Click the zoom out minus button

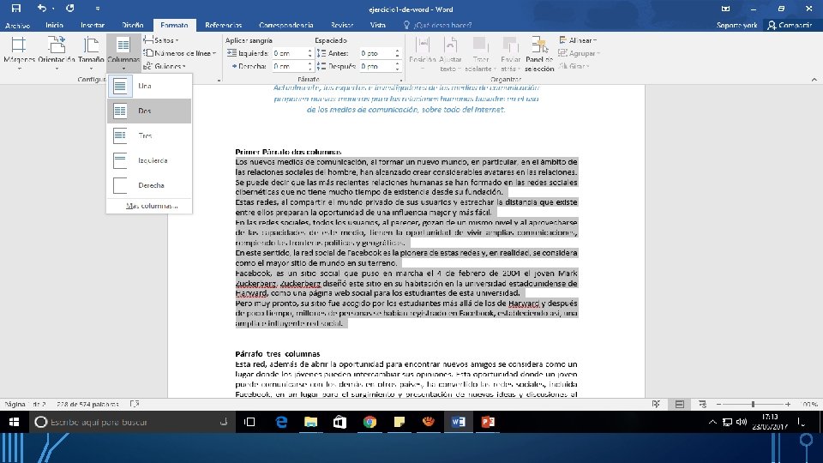click(718, 404)
